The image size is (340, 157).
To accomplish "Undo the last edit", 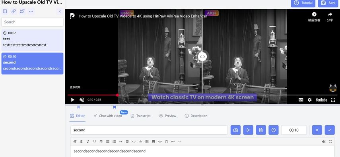I will tap(173, 141).
